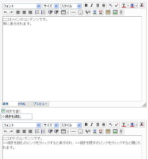Screen dimensions: 148x159
Task: Insert ZIP file in the bottom editor
Action: [108, 132]
